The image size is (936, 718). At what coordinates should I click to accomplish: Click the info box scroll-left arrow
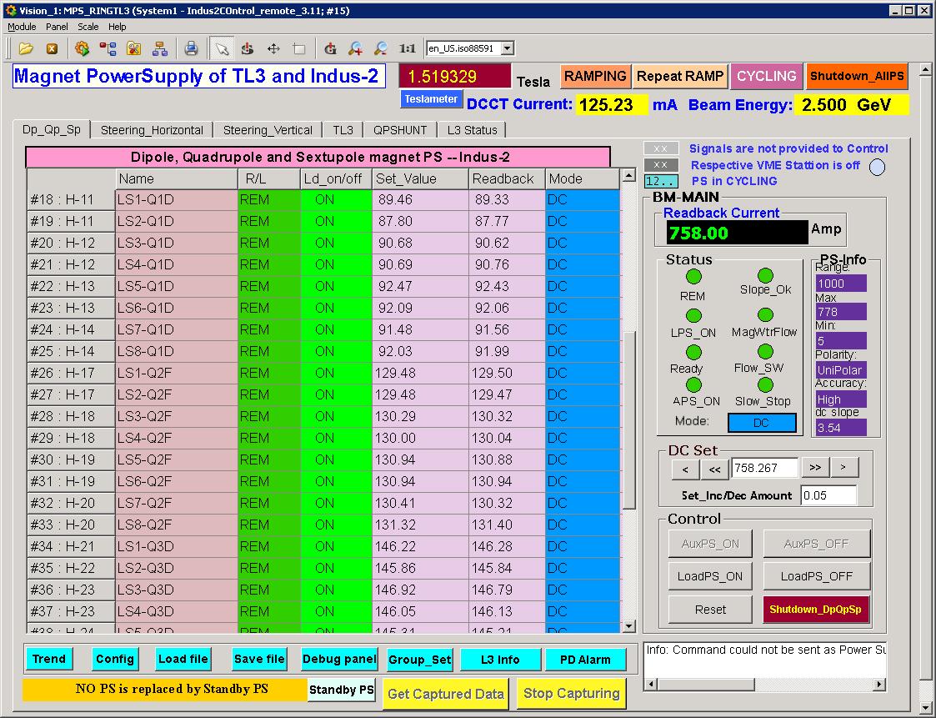tap(651, 684)
